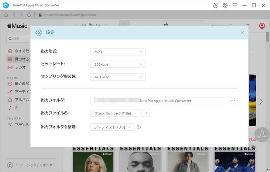
Task: Open アルバム library item
Action: (19, 99)
